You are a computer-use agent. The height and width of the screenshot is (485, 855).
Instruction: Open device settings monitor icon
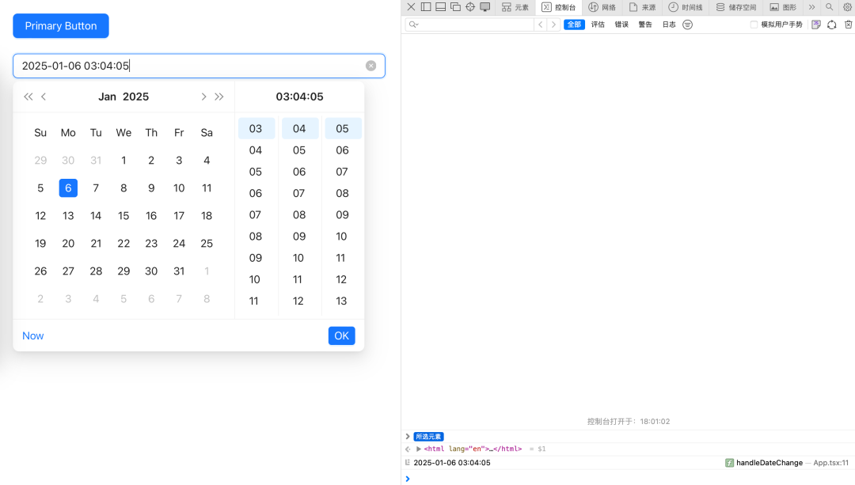pos(484,7)
